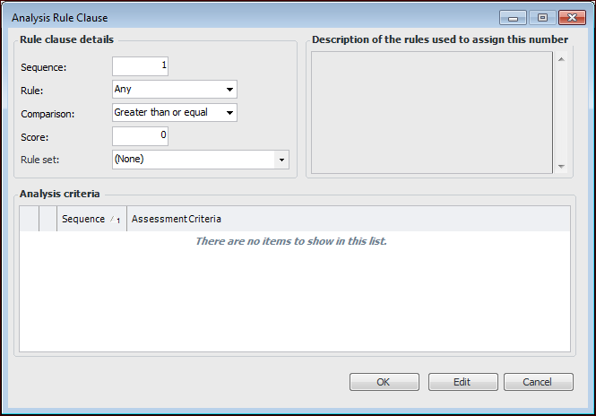Screen dimensions: 596x416
Task: Select the second blank grid column header
Action: (48, 220)
